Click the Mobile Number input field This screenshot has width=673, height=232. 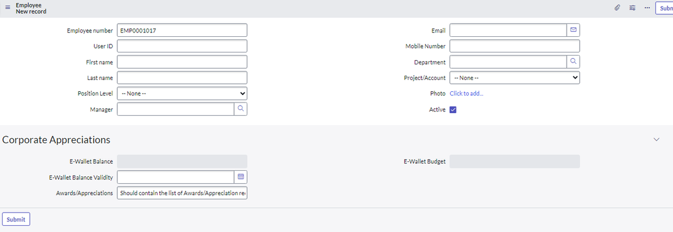click(515, 46)
